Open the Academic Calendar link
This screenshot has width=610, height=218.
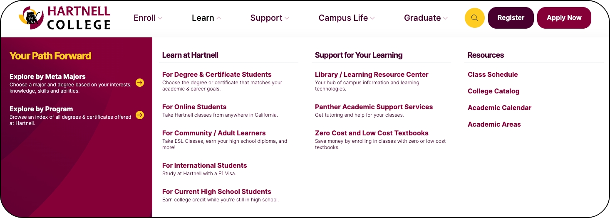point(499,108)
